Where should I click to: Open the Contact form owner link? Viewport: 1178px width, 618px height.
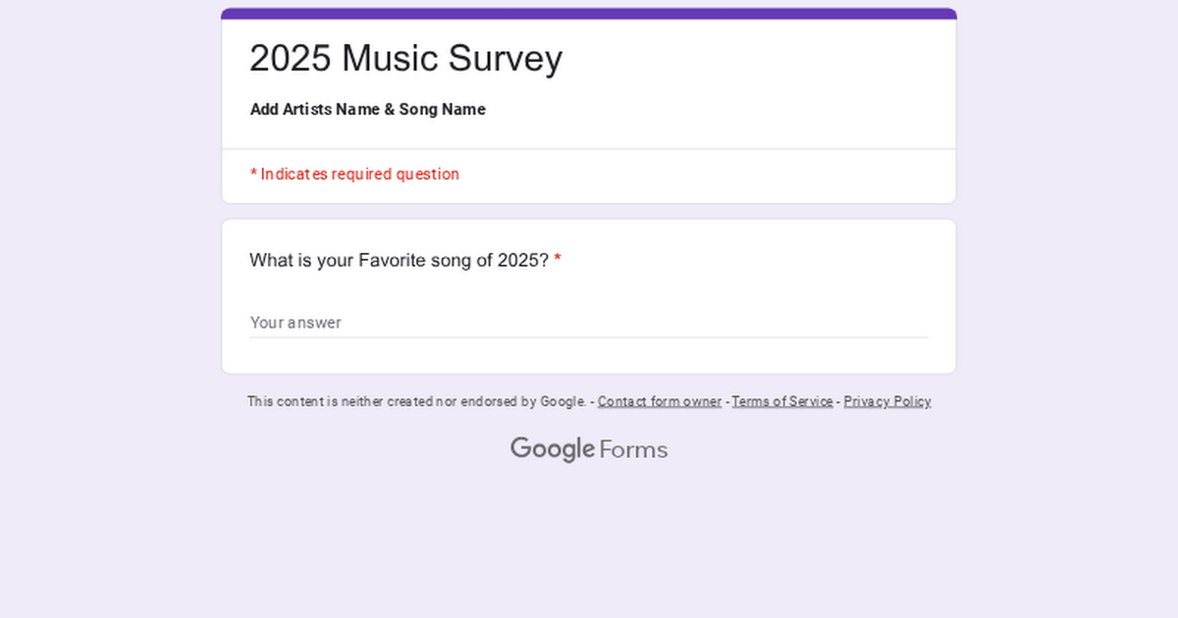click(659, 401)
